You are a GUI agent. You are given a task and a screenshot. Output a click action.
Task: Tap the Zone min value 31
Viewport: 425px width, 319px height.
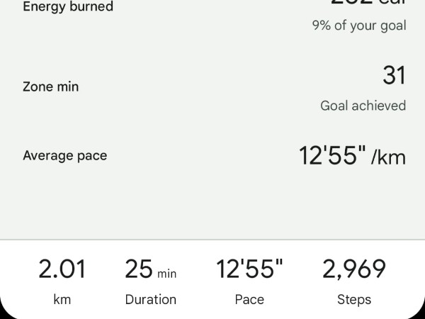pos(394,75)
